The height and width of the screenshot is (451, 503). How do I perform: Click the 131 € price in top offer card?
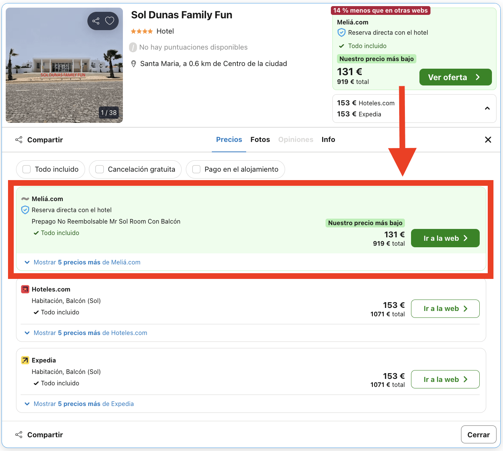click(350, 72)
